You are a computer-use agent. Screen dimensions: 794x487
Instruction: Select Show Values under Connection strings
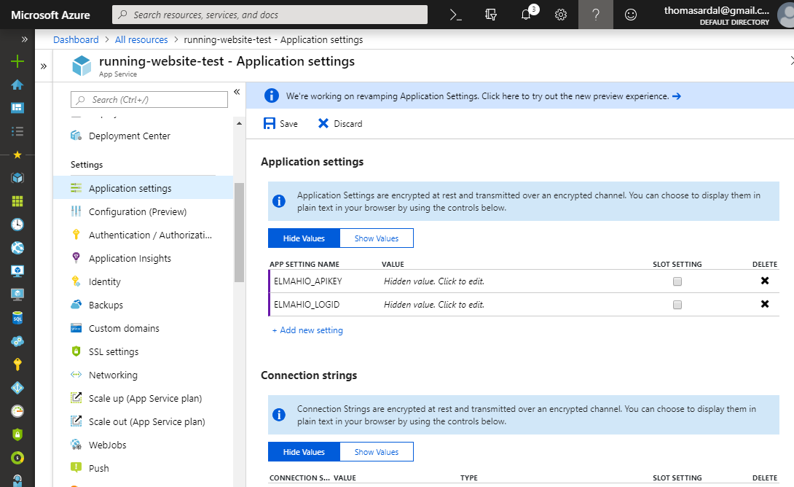pos(376,452)
